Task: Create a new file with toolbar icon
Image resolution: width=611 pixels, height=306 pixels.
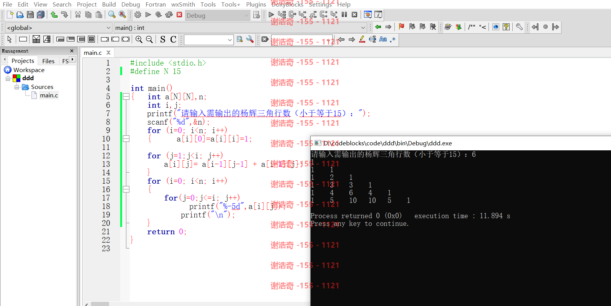Action: [10, 15]
